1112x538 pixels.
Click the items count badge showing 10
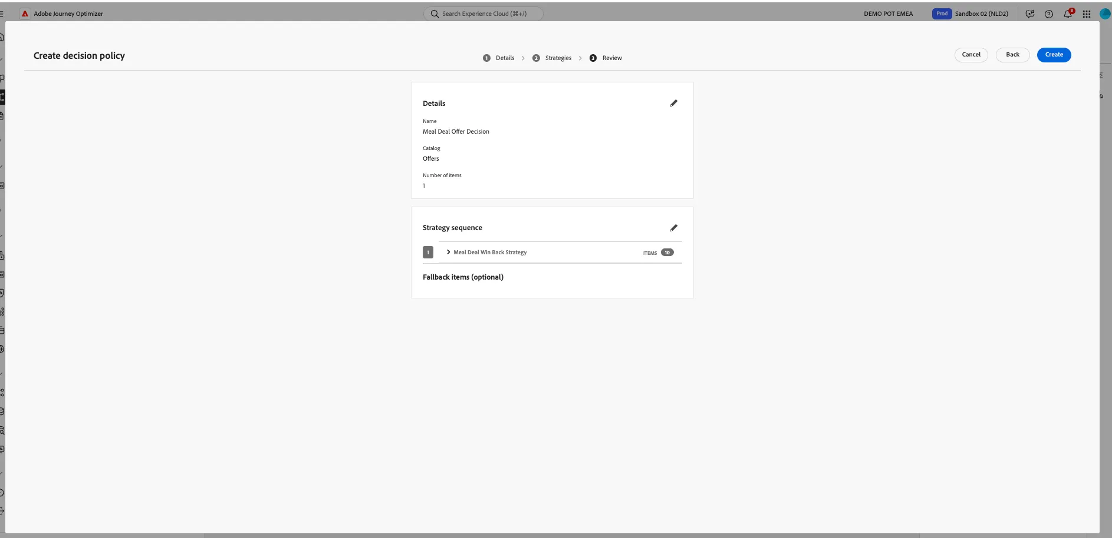pyautogui.click(x=667, y=253)
